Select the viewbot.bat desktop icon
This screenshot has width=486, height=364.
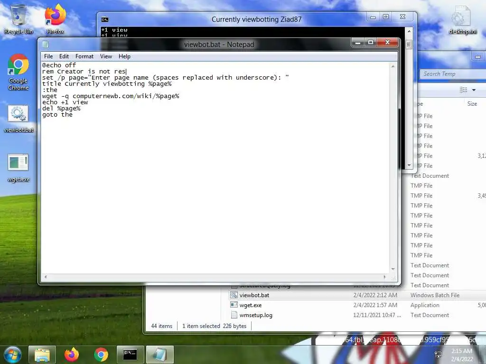(x=19, y=119)
